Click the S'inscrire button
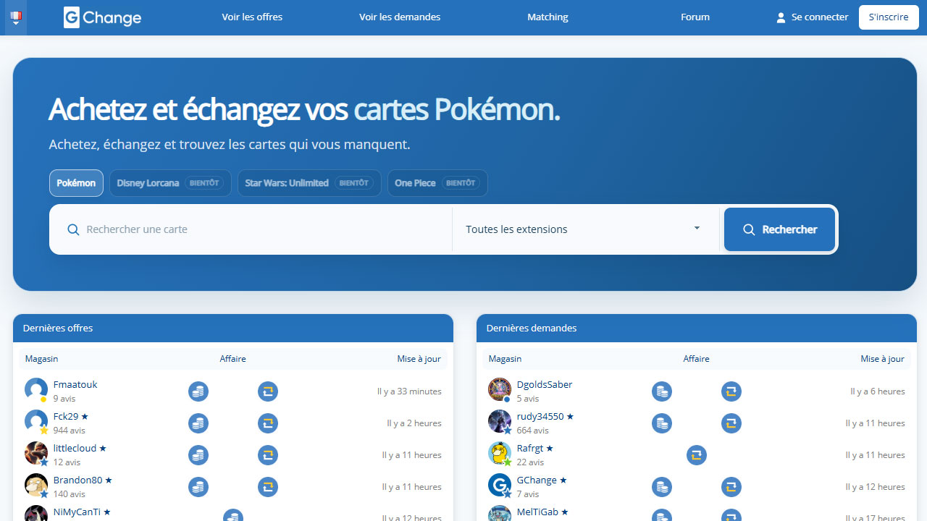Image resolution: width=927 pixels, height=521 pixels. pyautogui.click(x=889, y=17)
